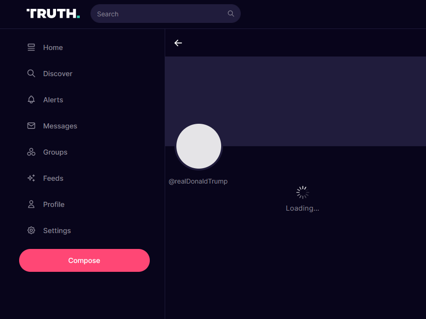Click the magnifier icon in the search bar

230,14
